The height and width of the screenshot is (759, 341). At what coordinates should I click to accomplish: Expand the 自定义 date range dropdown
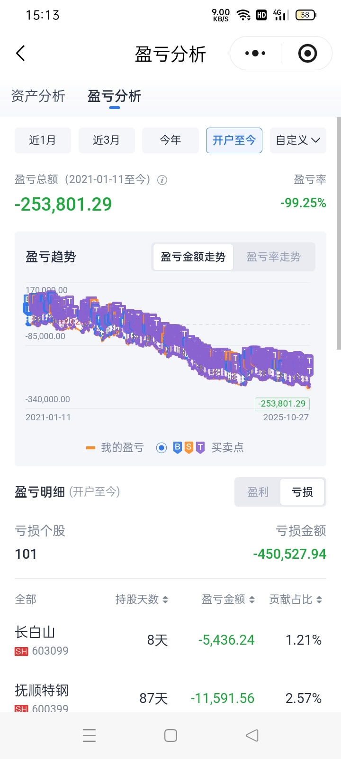point(298,140)
